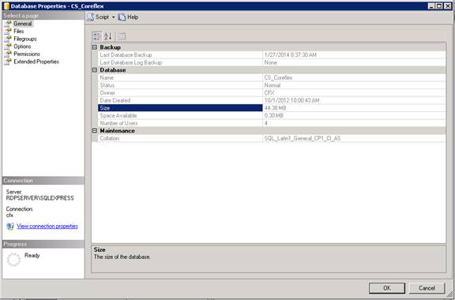Click the OK button
The width and height of the screenshot is (455, 300).
[x=387, y=288]
